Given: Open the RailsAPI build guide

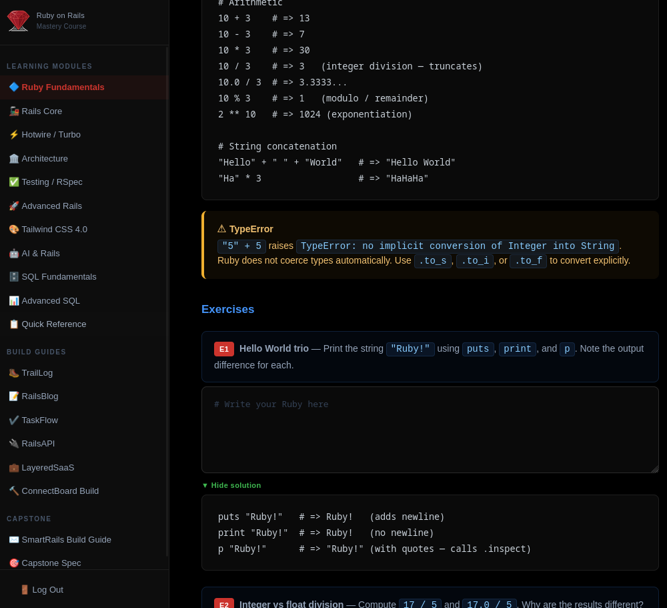Looking at the screenshot, I should click(x=84, y=443).
